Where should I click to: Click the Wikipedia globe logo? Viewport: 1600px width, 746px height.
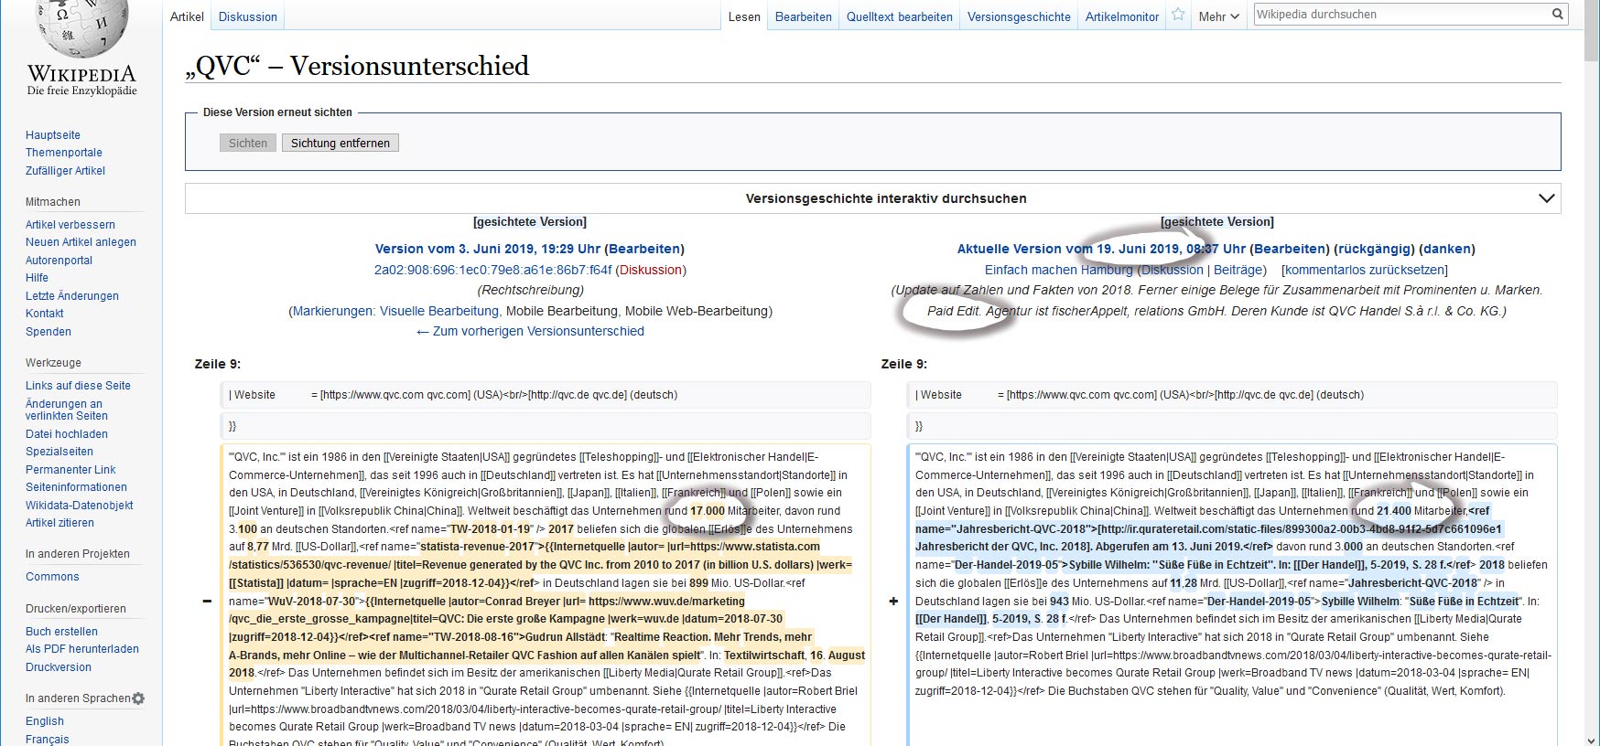81,27
